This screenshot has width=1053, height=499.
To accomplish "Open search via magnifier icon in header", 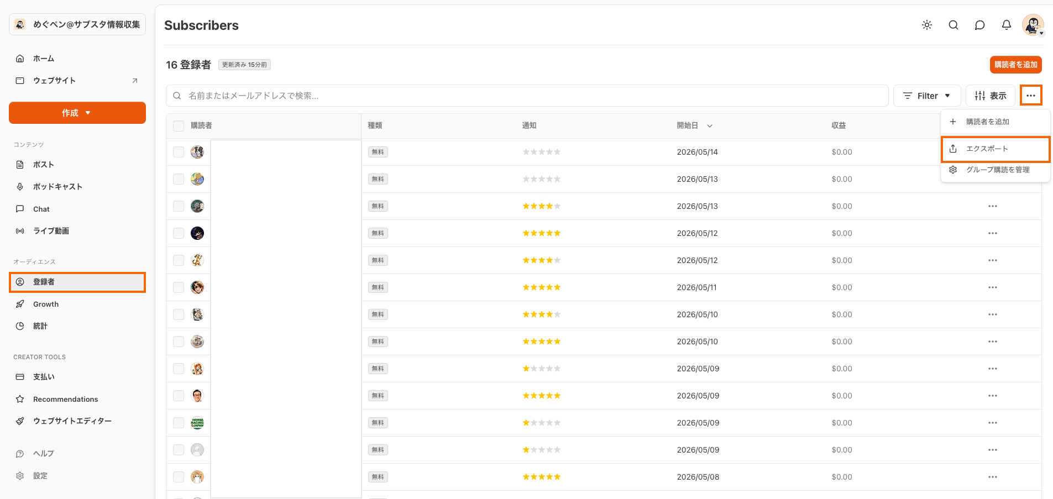I will click(x=954, y=25).
